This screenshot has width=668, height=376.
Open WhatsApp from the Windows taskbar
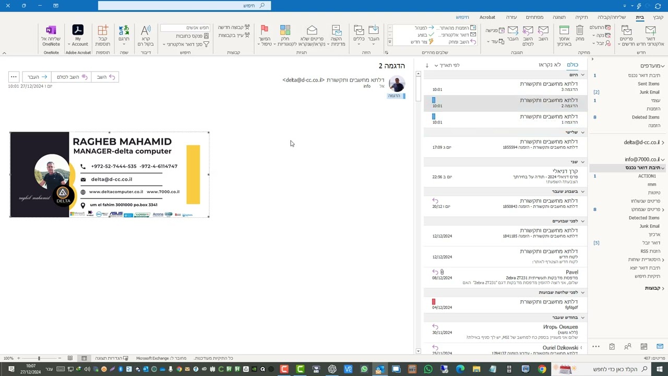(x=428, y=369)
